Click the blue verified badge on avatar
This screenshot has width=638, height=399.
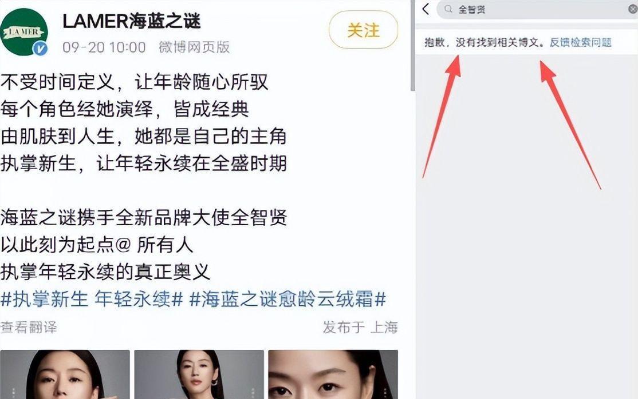(x=40, y=49)
